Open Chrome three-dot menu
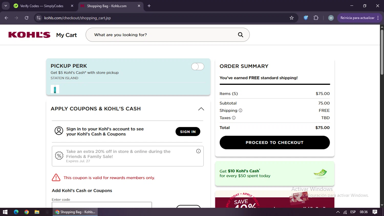The width and height of the screenshot is (384, 216). pyautogui.click(x=378, y=18)
